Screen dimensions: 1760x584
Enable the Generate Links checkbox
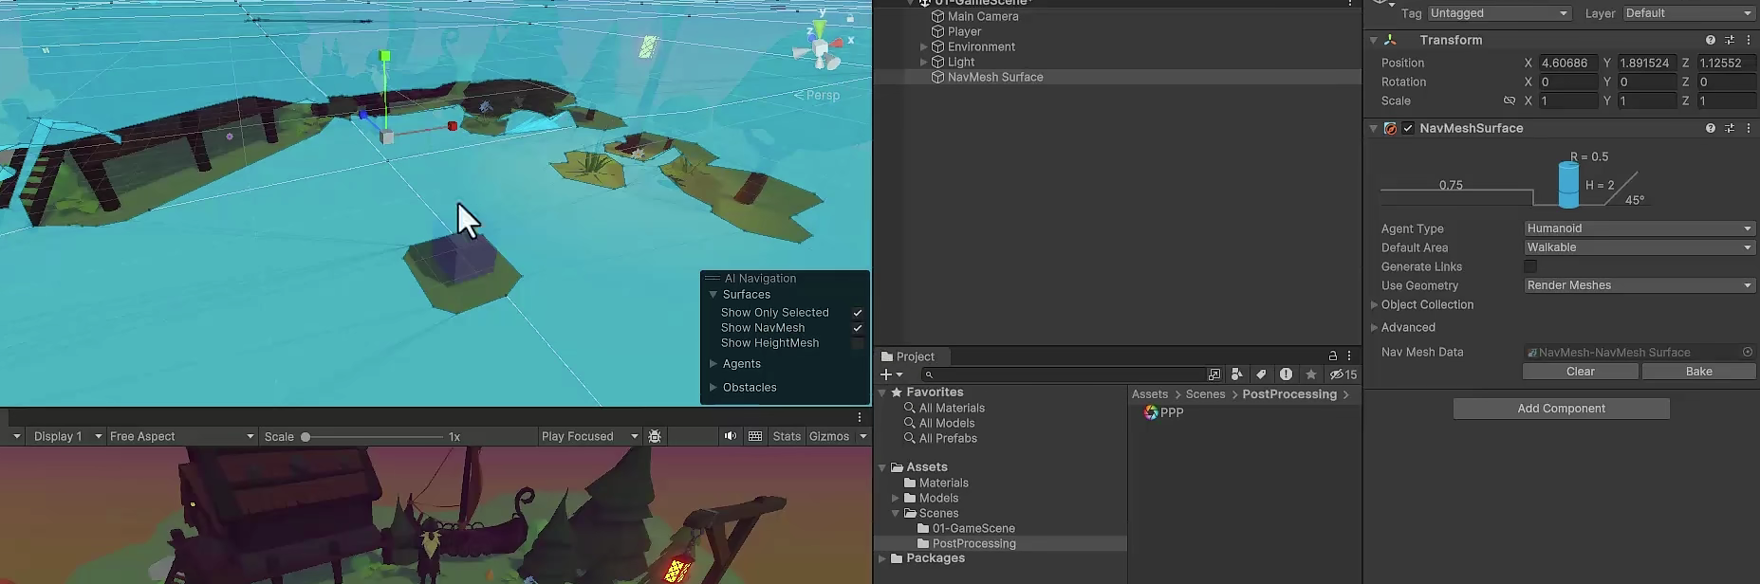pos(1530,266)
